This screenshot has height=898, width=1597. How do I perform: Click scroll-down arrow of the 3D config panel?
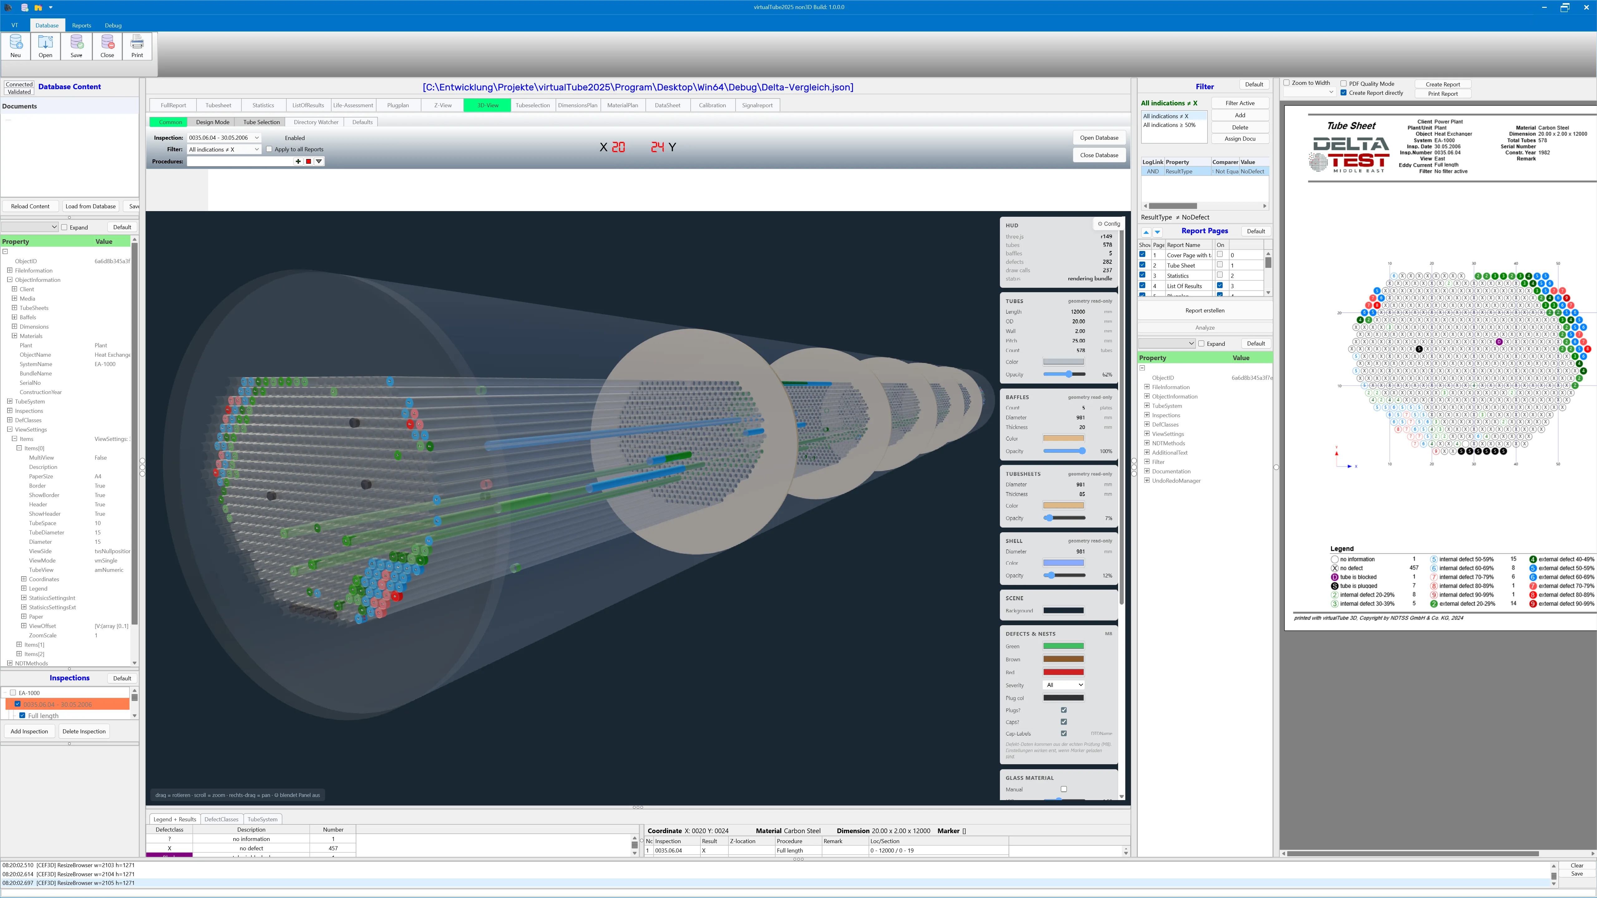1121,796
